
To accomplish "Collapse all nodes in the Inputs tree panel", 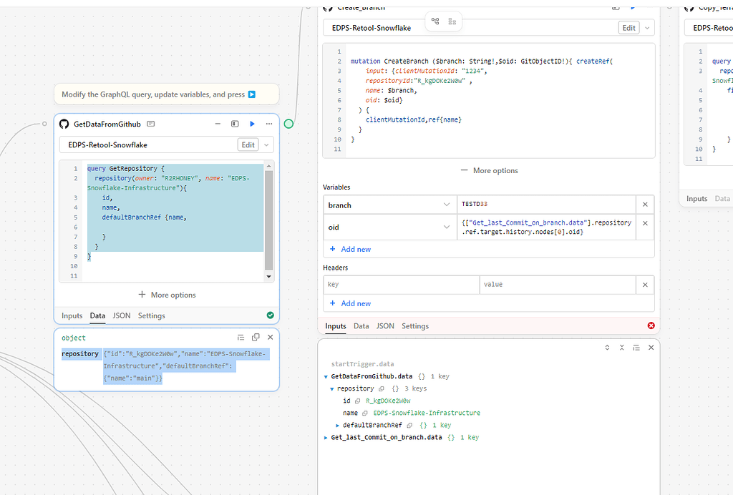I will [622, 348].
